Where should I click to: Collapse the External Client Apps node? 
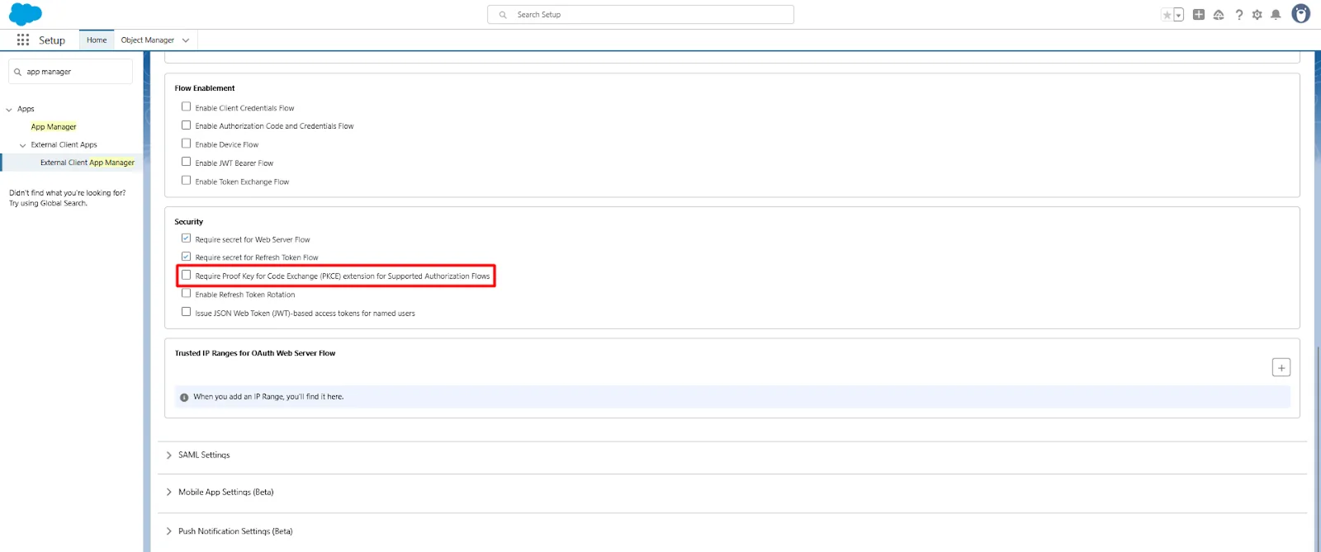pyautogui.click(x=22, y=145)
